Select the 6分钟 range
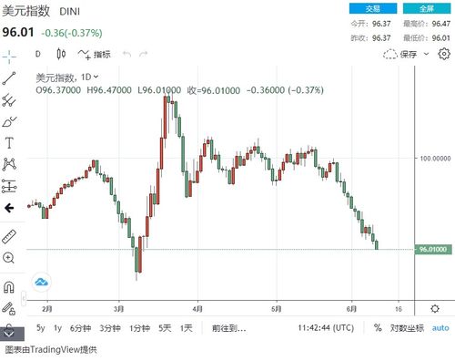This screenshot has width=455, height=361. pos(80,328)
